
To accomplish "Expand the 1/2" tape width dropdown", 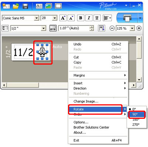I will [x=43, y=28].
